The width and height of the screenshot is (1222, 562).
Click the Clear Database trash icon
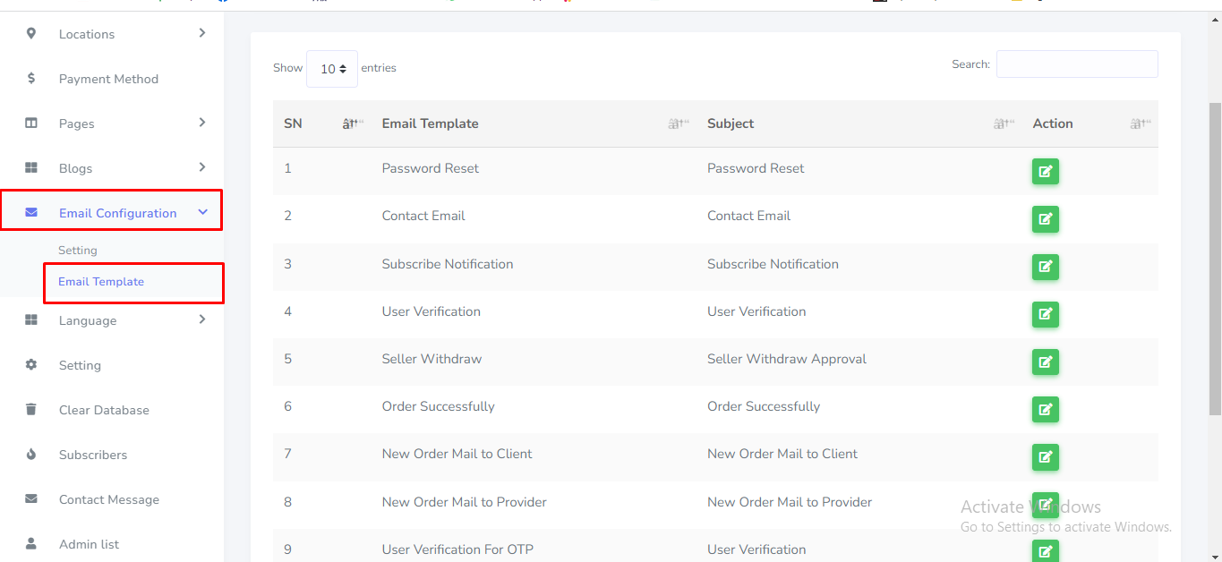point(31,410)
